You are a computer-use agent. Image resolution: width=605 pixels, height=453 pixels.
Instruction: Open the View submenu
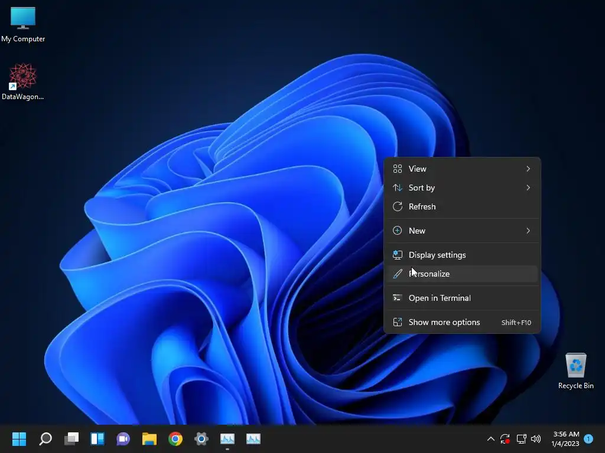tap(462, 169)
